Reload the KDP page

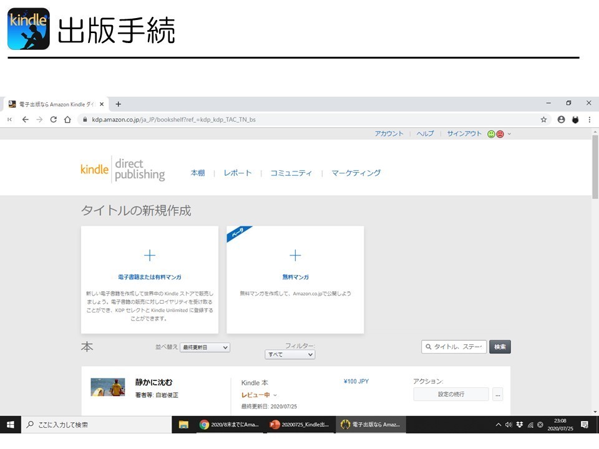[54, 120]
